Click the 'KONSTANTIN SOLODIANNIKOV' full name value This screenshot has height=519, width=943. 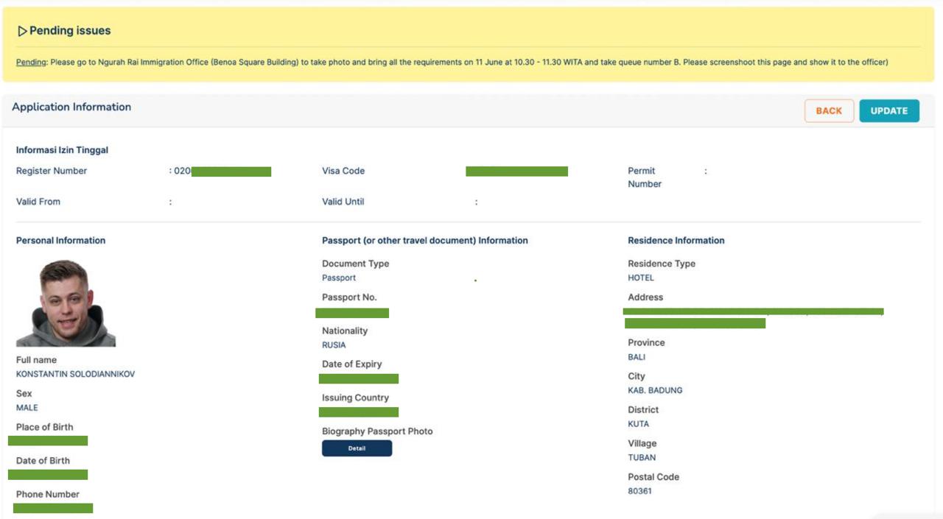point(75,374)
